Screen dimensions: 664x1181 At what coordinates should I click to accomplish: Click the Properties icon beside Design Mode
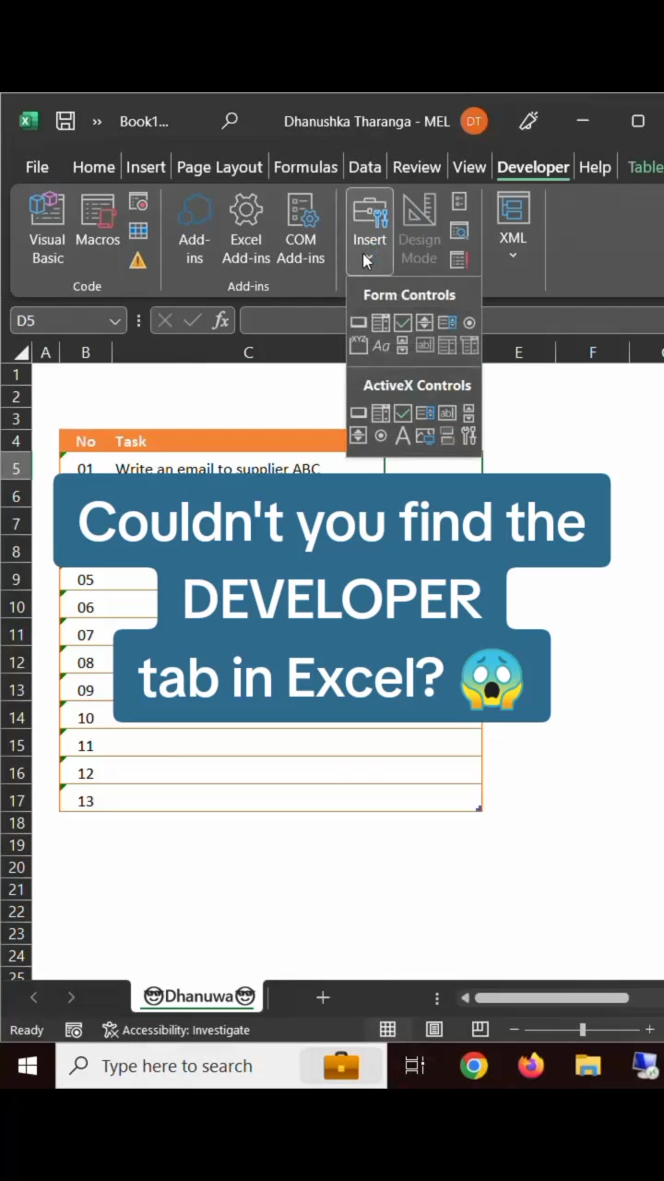(459, 202)
